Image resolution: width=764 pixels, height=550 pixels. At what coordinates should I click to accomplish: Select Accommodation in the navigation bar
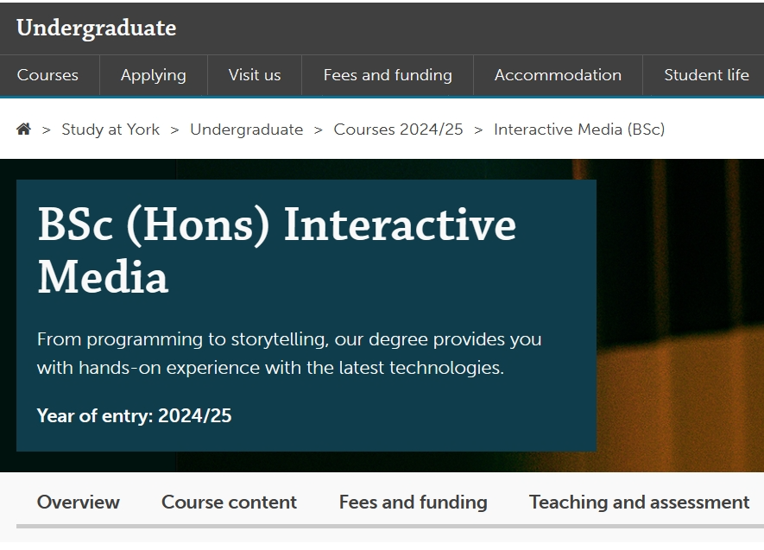[558, 75]
